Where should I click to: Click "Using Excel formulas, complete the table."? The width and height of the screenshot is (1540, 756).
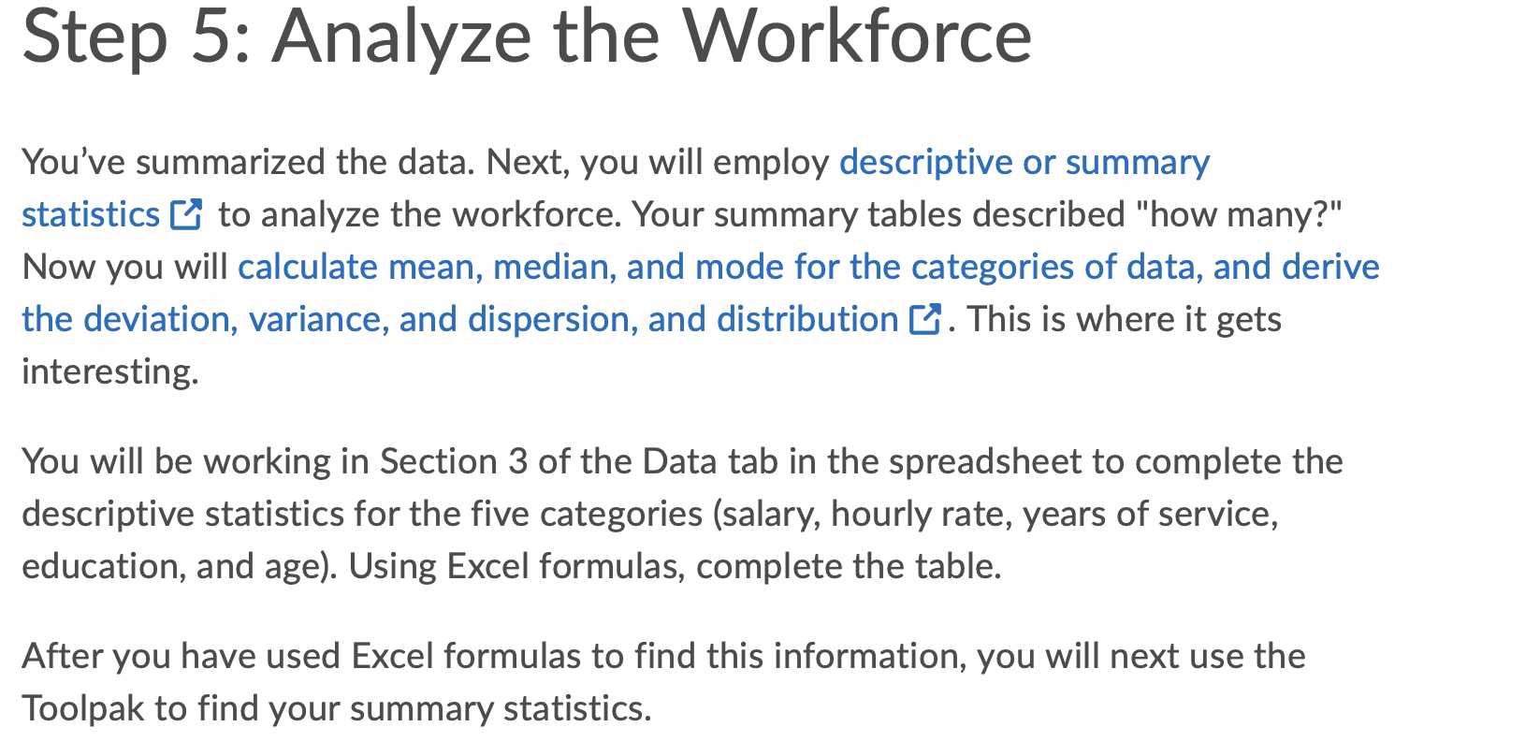click(675, 567)
